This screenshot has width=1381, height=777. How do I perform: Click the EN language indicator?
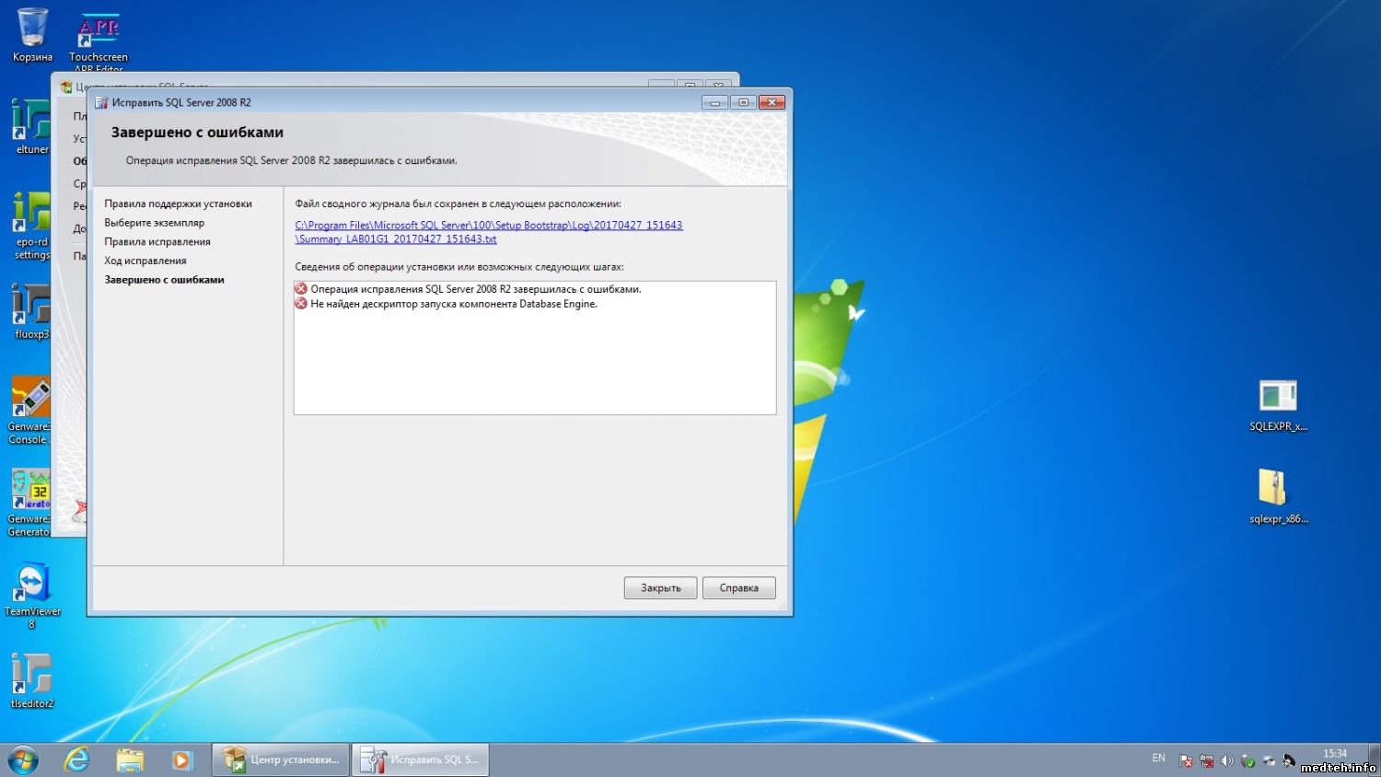pos(1158,759)
